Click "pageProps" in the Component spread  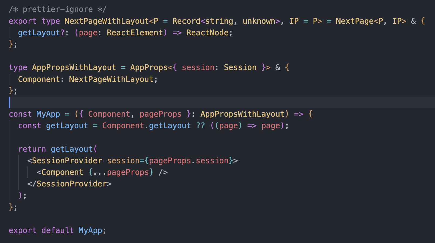tap(128, 172)
